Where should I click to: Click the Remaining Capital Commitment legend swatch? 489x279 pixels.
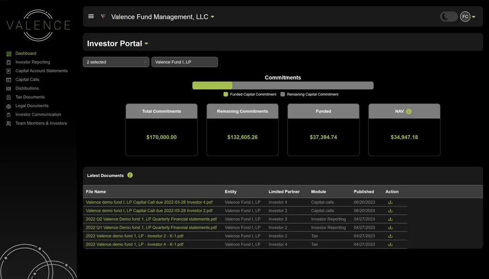(283, 94)
